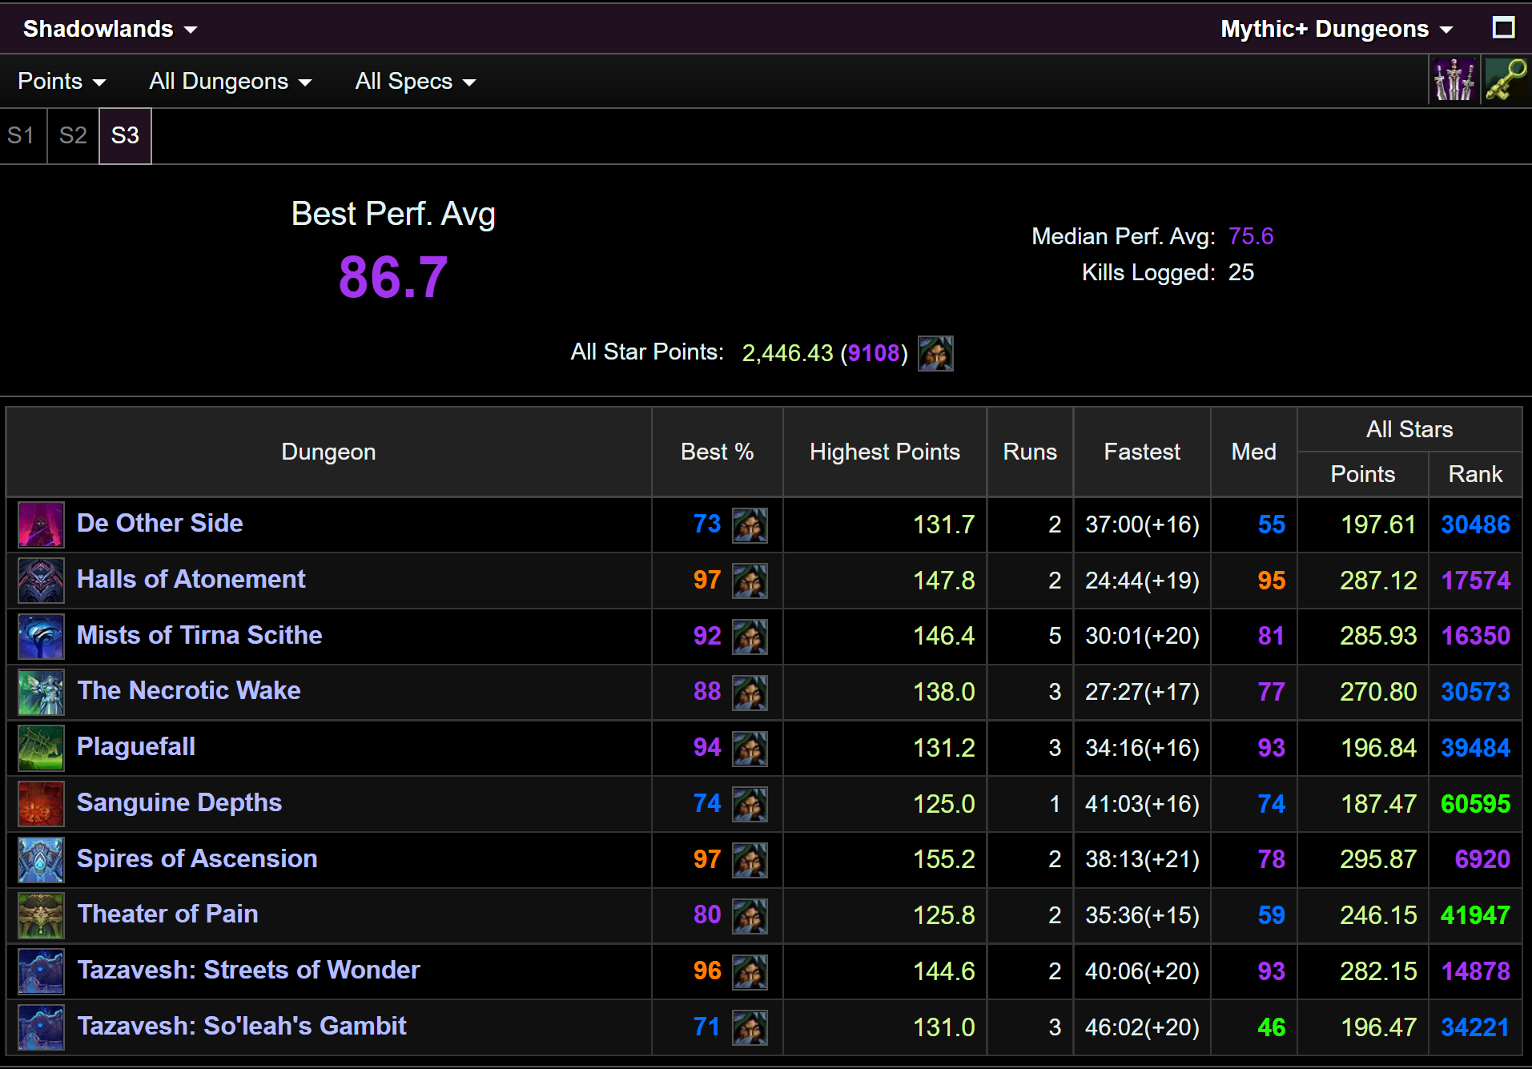The width and height of the screenshot is (1532, 1069).
Task: Open the raids zone icon at top right
Action: coord(1454,80)
